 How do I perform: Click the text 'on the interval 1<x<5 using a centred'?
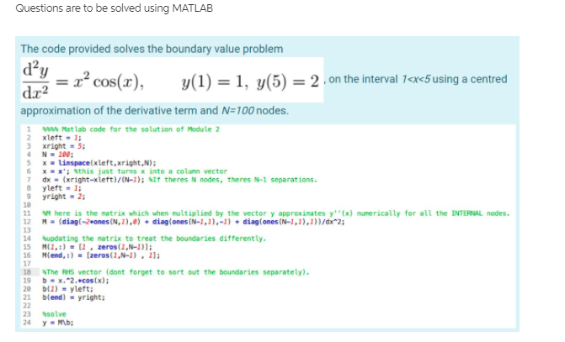[x=418, y=79]
